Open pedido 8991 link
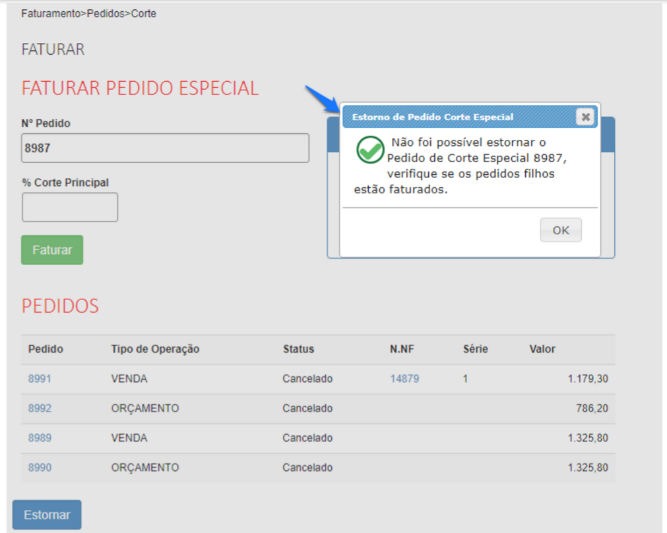This screenshot has height=533, width=667. coord(40,379)
